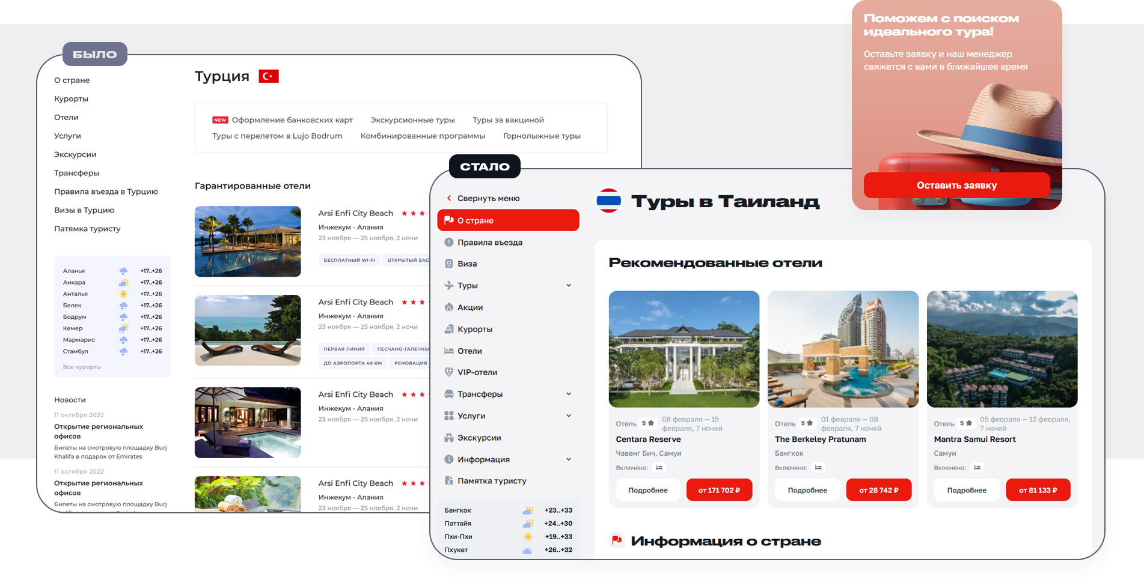This screenshot has width=1144, height=580.
Task: Select the Отели icon in the menu
Action: click(x=448, y=351)
